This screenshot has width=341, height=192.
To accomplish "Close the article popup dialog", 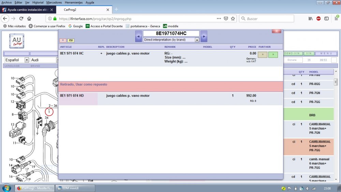I will (277, 31).
